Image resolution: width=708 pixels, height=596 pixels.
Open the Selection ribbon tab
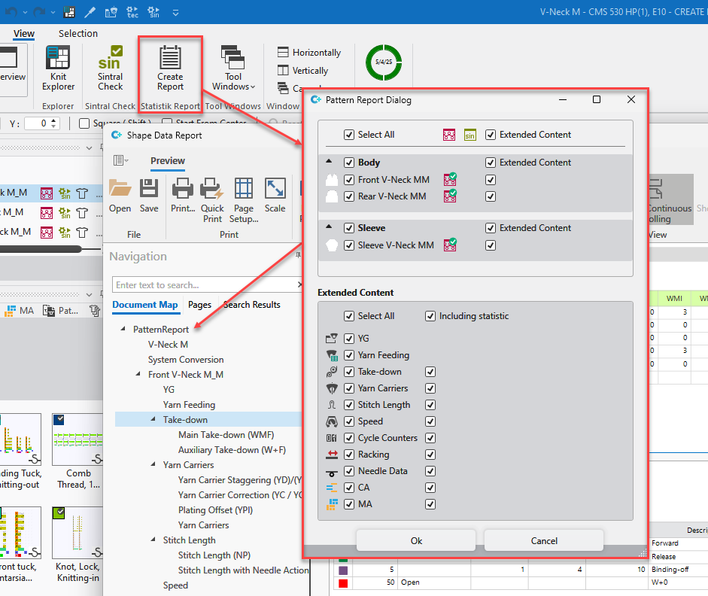pos(78,33)
